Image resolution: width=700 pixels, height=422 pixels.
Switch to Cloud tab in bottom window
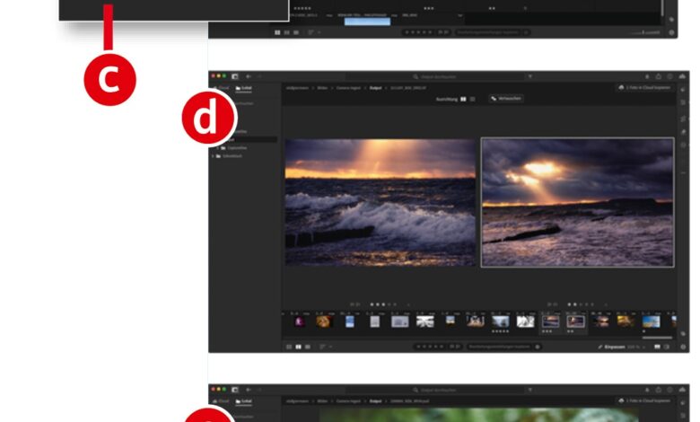[x=222, y=401]
